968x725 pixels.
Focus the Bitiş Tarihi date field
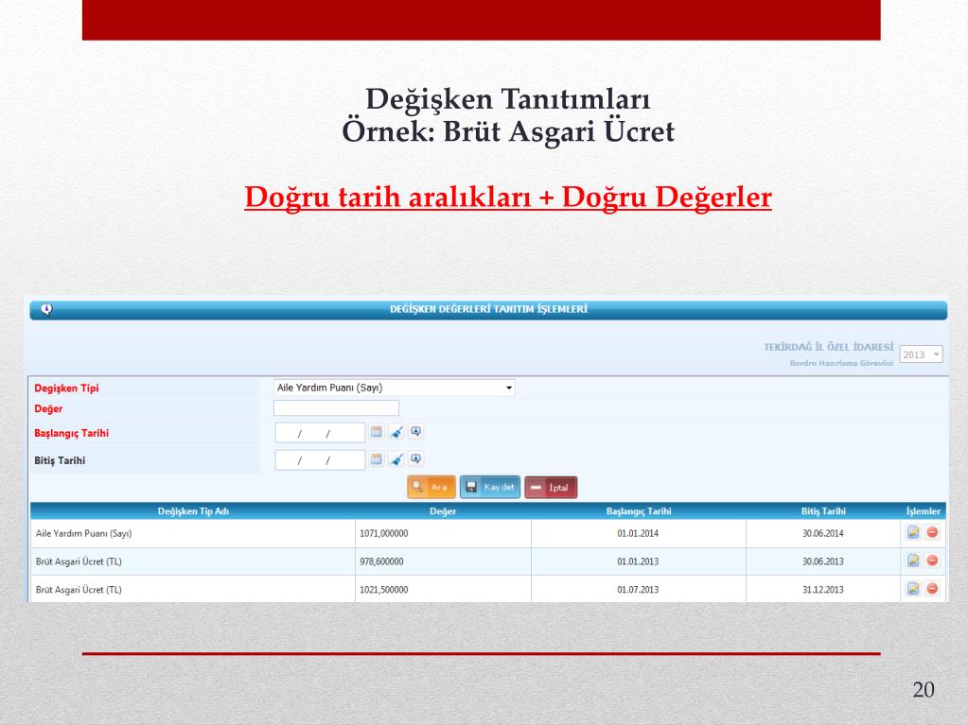(x=320, y=460)
